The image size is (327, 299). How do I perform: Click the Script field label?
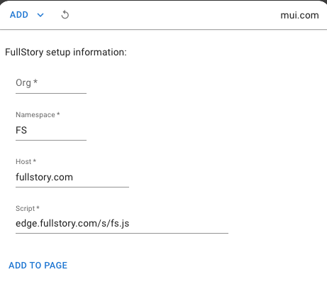(28, 209)
